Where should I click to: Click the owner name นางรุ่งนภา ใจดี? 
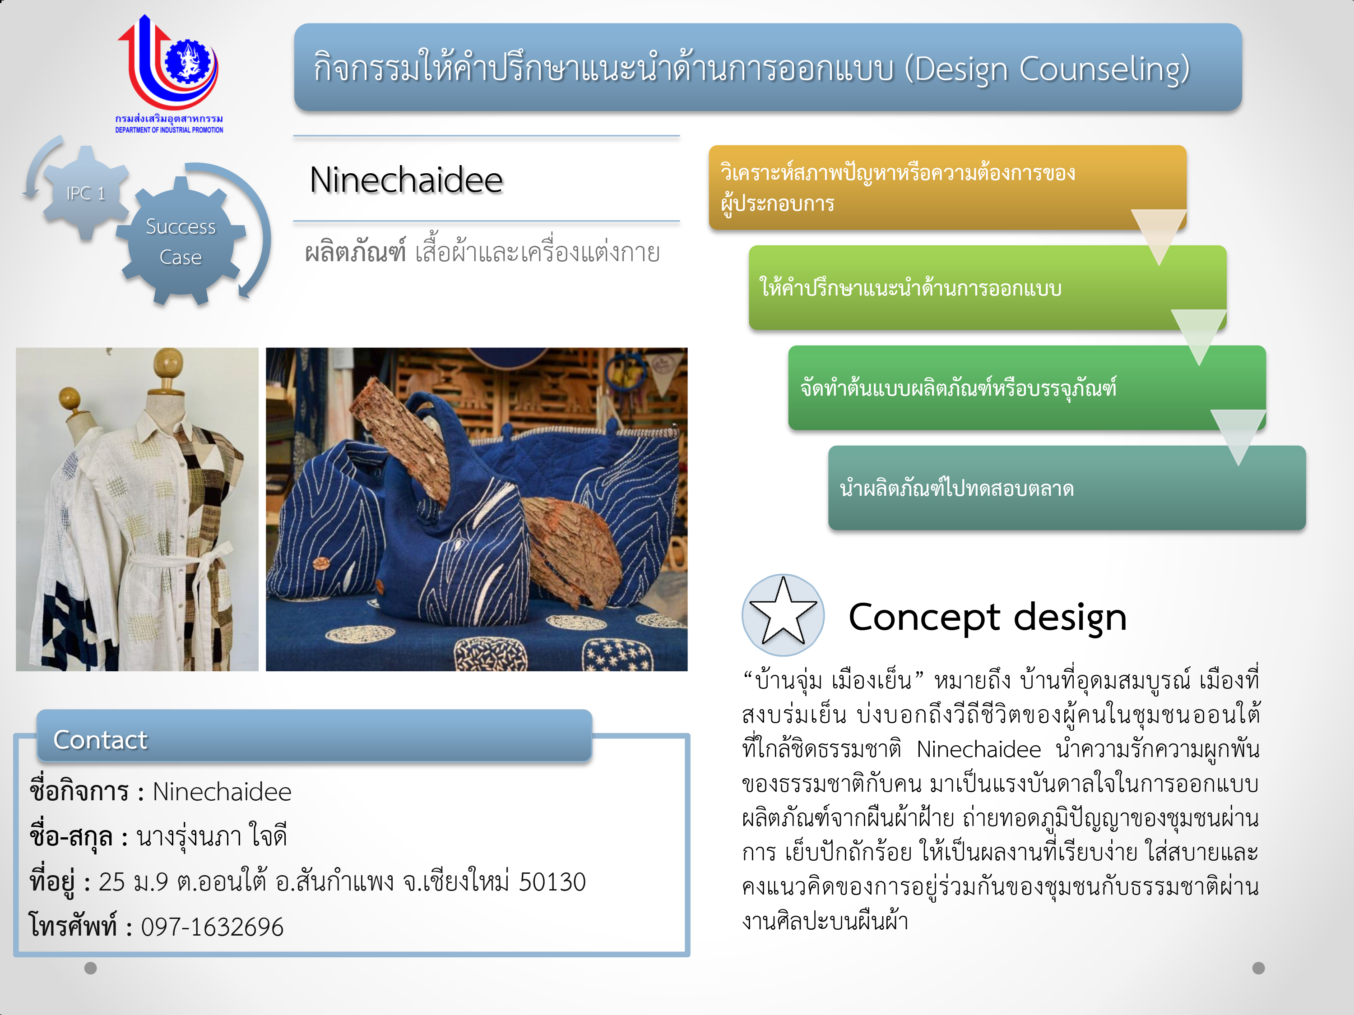pos(212,836)
